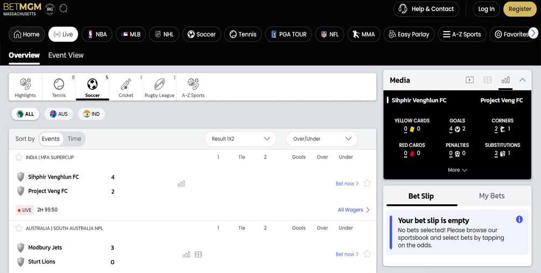Click the Register button

pos(519,9)
